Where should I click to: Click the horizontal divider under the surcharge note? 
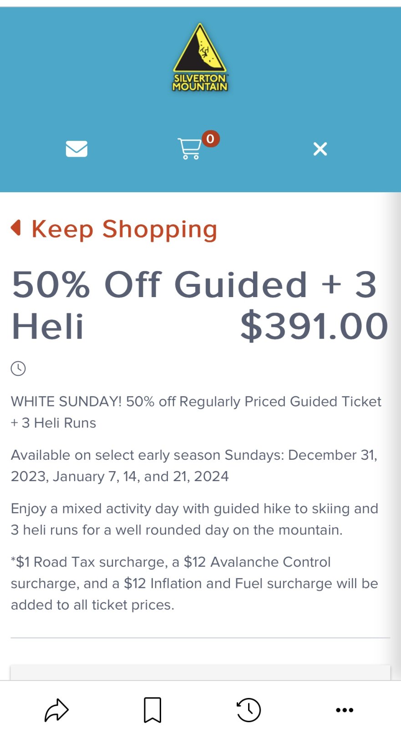pyautogui.click(x=200, y=638)
